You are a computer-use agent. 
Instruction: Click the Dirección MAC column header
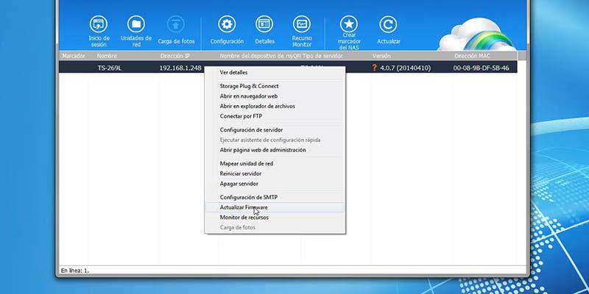pyautogui.click(x=471, y=56)
